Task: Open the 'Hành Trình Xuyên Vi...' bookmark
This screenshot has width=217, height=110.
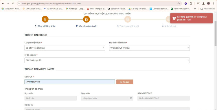Action: [x=181, y=9]
